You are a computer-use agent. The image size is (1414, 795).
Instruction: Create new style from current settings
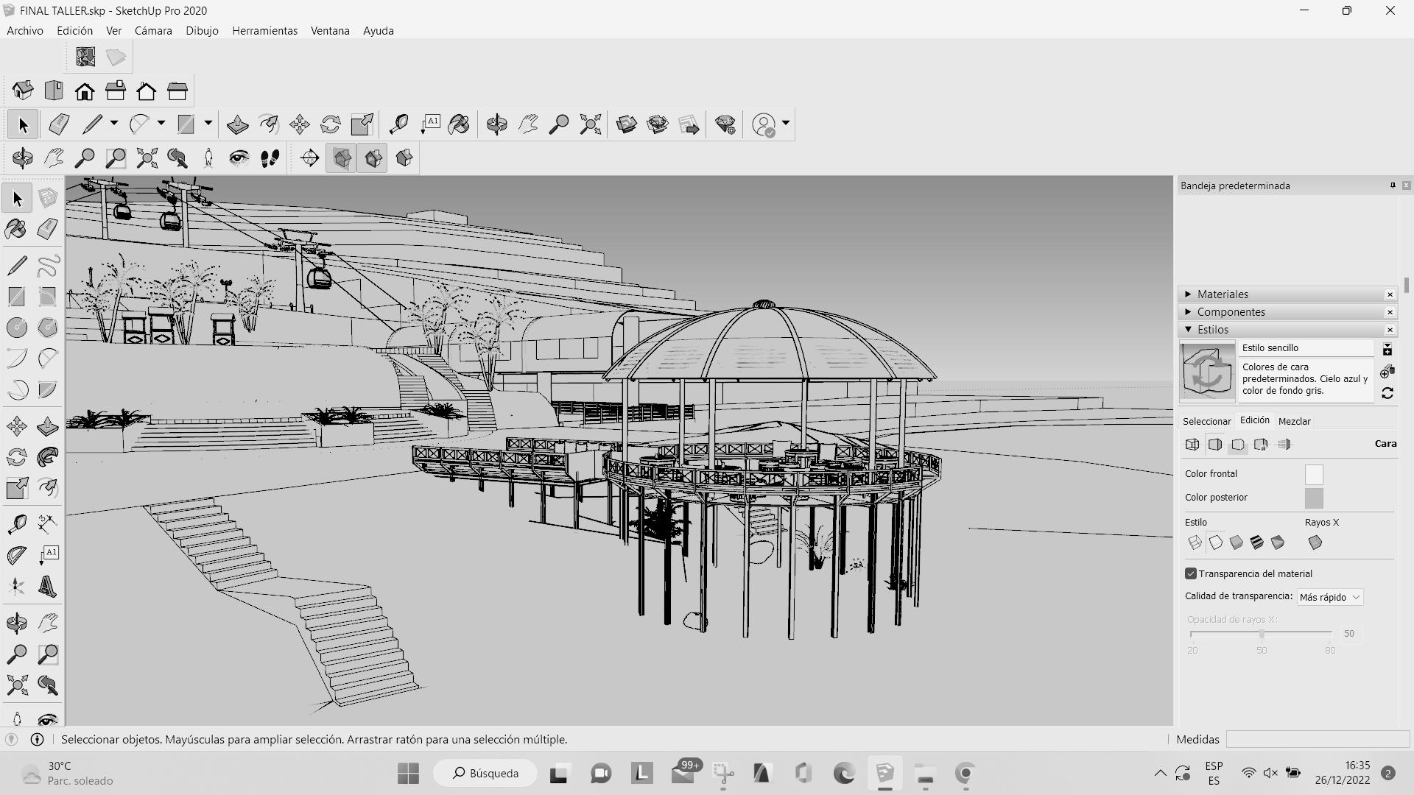1387,372
